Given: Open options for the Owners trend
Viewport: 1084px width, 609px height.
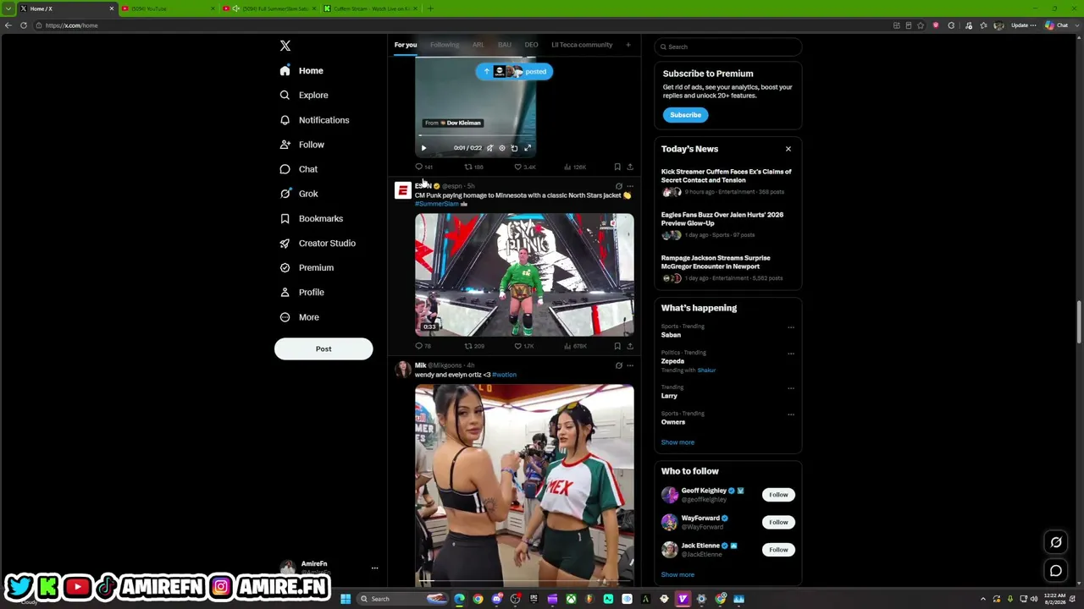Looking at the screenshot, I should pos(791,414).
